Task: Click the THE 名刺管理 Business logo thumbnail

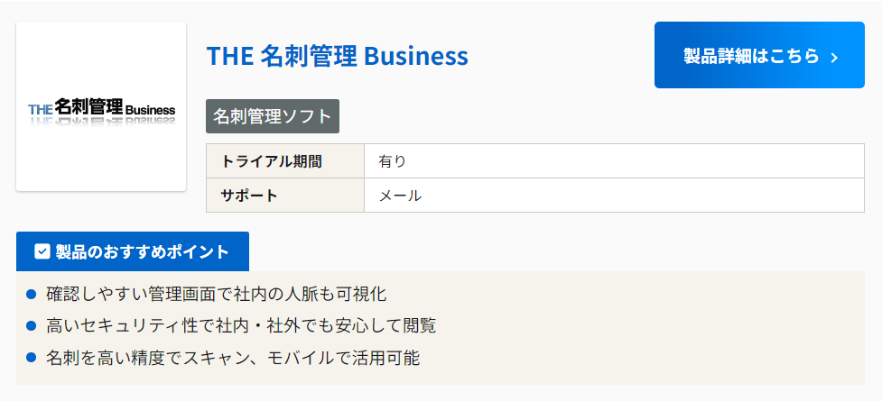Action: [x=101, y=106]
